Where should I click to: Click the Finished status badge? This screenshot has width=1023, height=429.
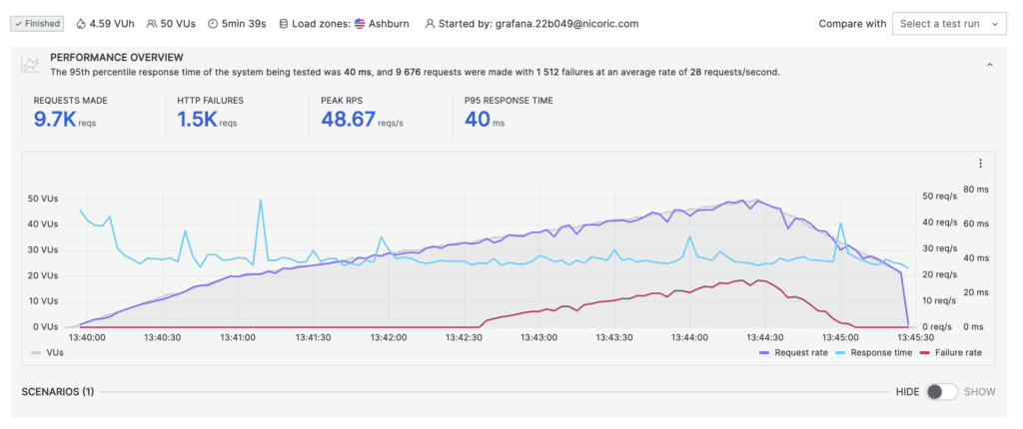pyautogui.click(x=37, y=24)
